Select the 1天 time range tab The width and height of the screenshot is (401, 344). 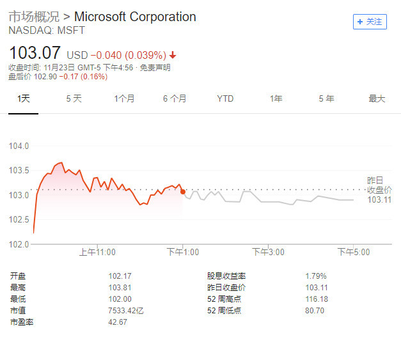[x=24, y=98]
